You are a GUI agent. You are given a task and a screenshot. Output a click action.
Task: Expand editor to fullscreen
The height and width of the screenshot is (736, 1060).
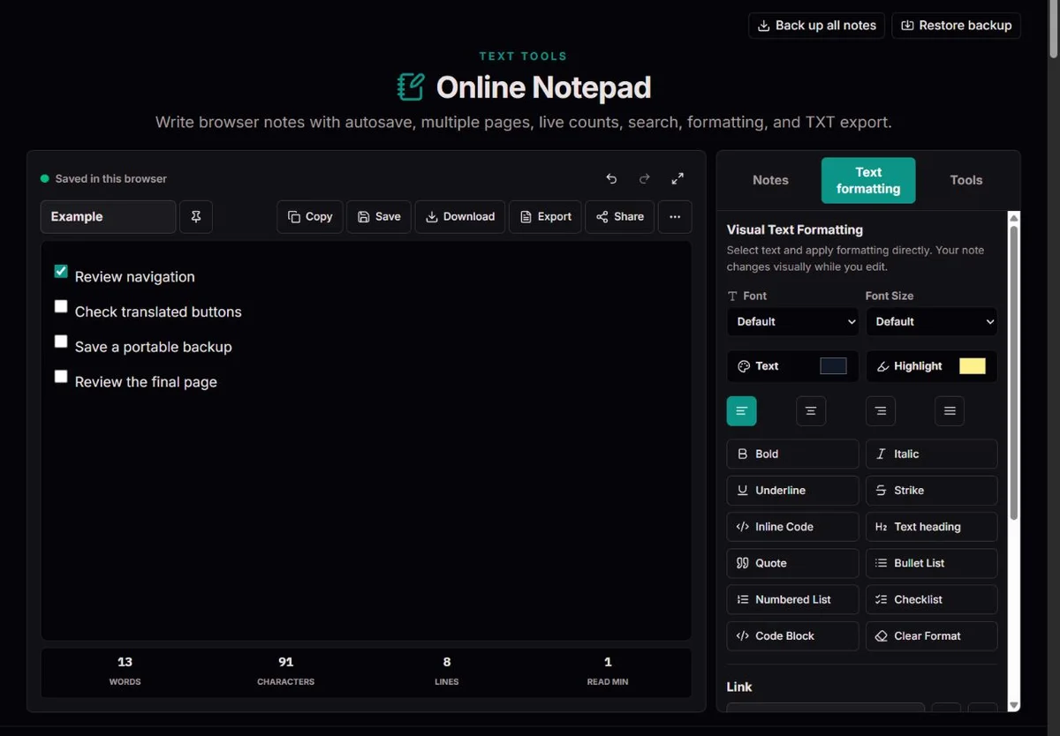[x=678, y=178]
